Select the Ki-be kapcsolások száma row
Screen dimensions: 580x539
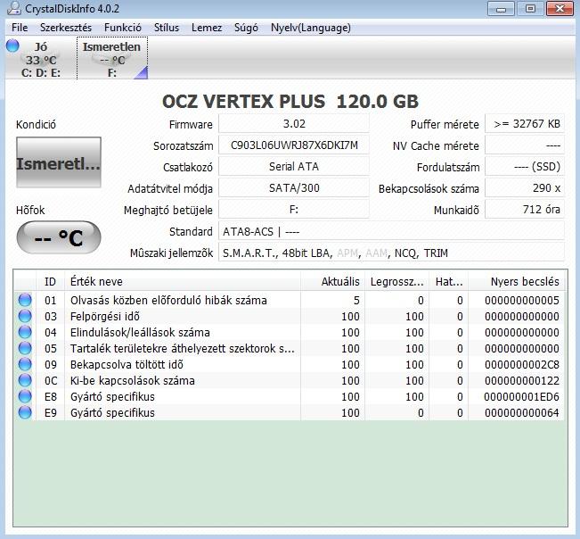tap(290, 380)
